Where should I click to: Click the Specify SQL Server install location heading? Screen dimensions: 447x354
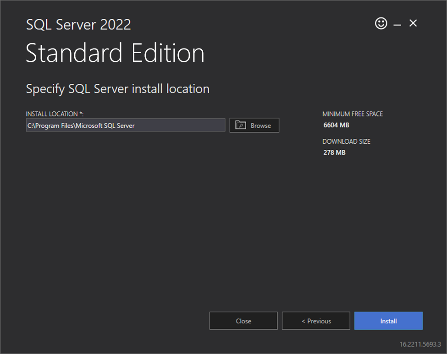click(117, 89)
